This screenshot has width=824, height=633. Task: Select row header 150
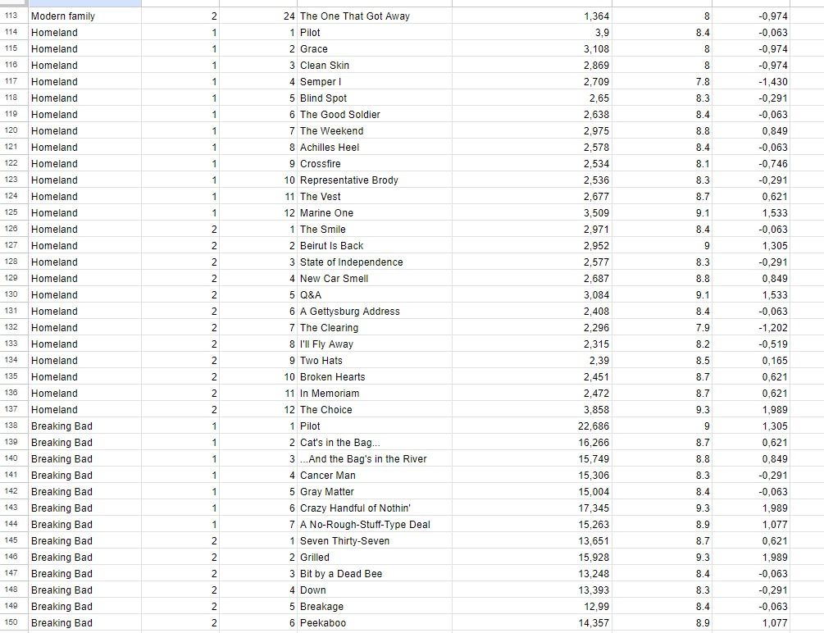[11, 623]
